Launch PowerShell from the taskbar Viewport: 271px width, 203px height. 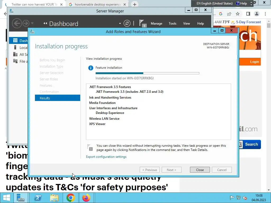click(38, 198)
